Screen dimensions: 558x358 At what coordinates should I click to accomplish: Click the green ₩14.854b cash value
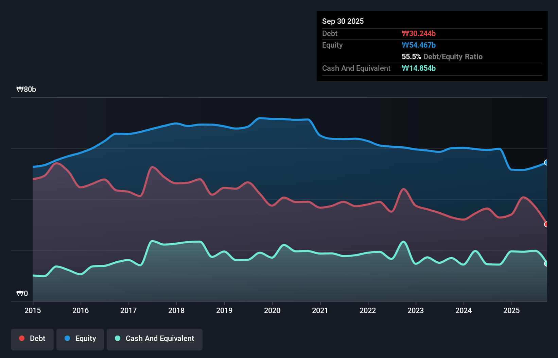(x=419, y=68)
